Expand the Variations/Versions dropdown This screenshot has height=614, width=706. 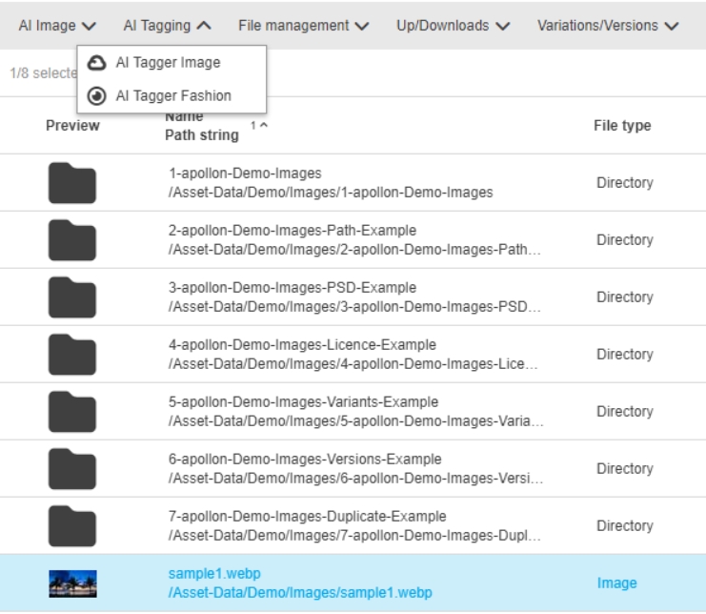click(607, 26)
